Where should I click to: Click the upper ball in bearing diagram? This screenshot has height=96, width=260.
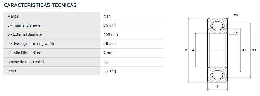(217, 26)
